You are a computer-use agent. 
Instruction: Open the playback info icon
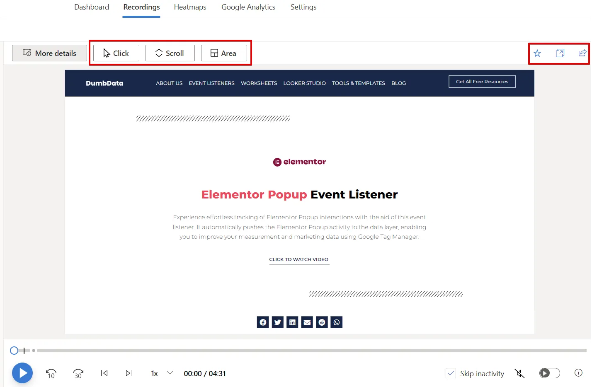pyautogui.click(x=578, y=373)
